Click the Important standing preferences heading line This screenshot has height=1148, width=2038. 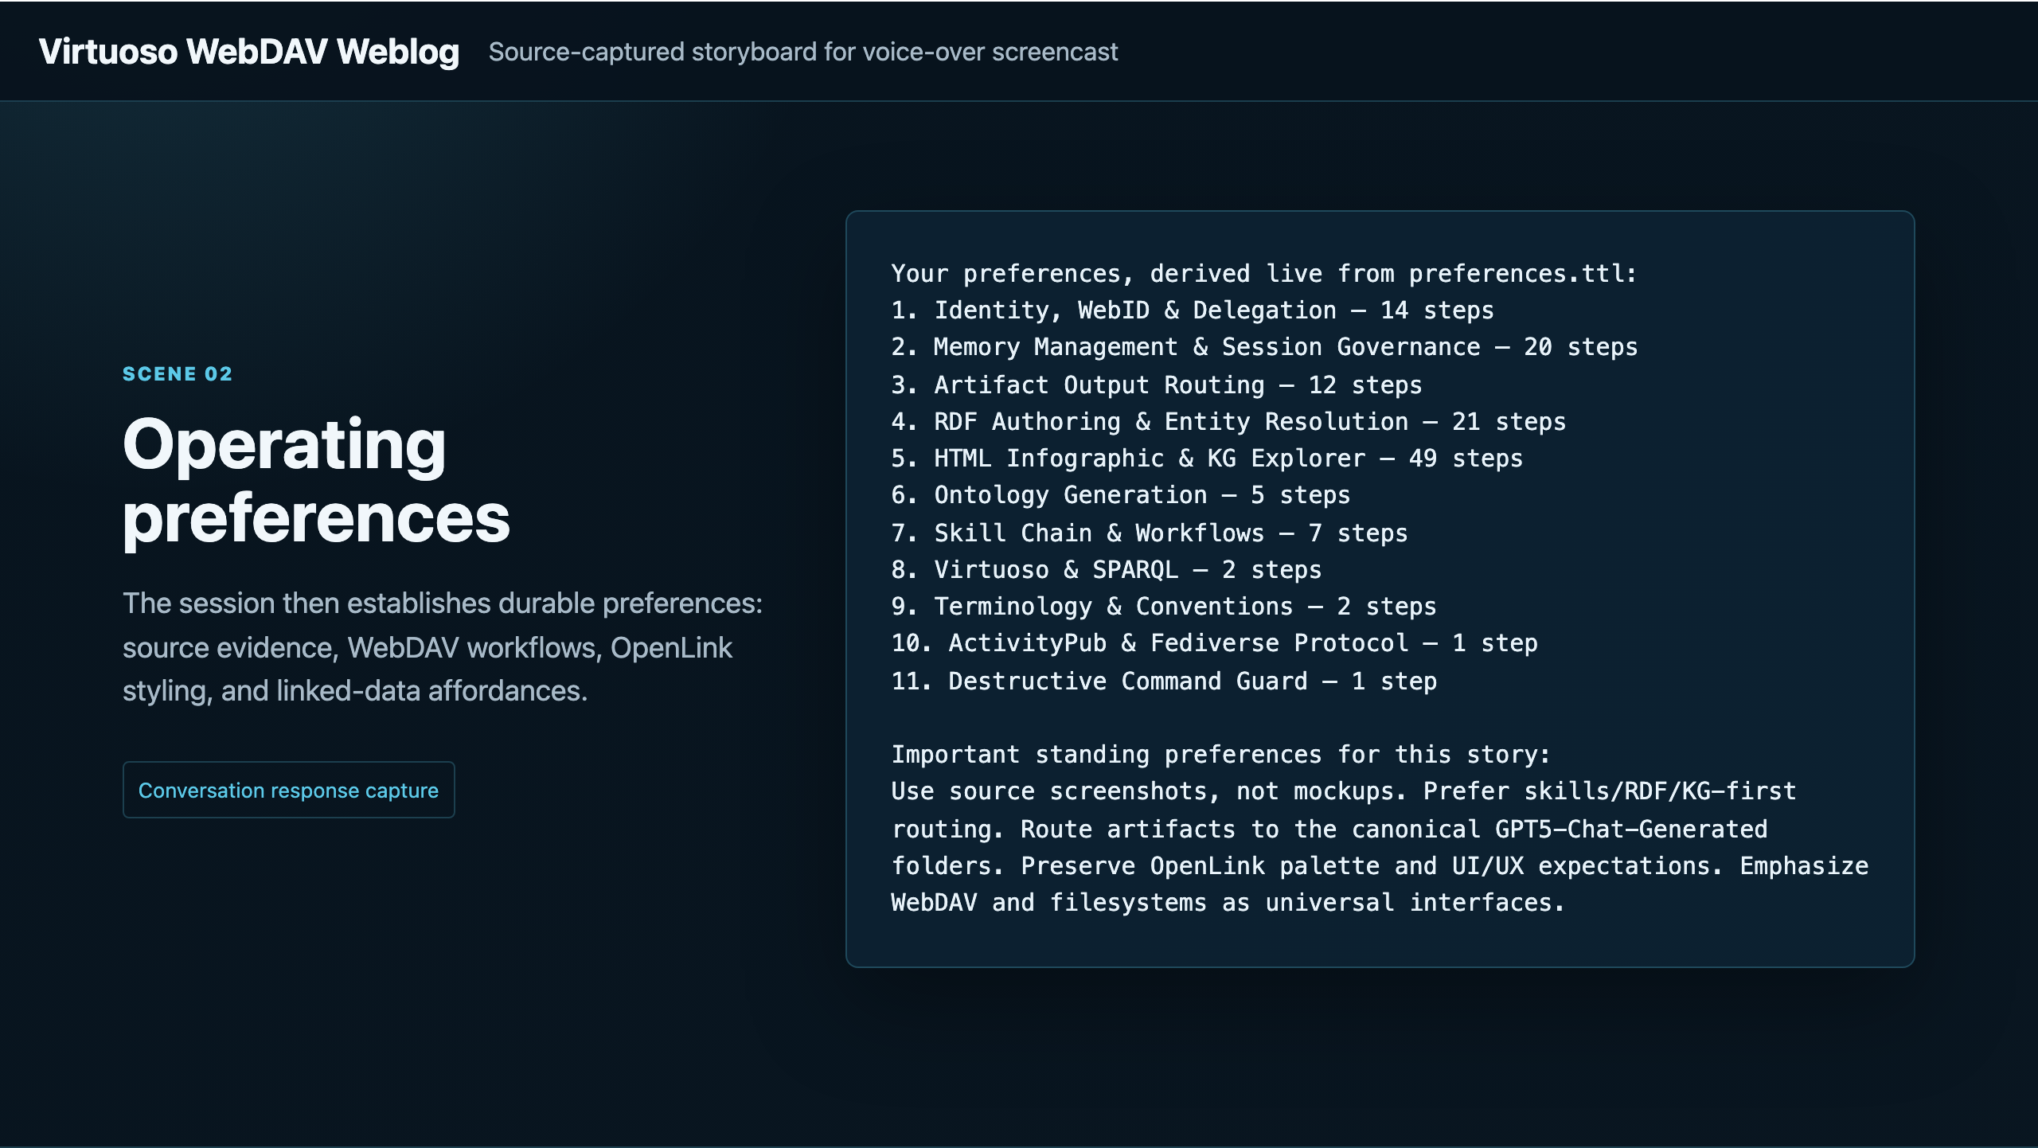pos(1221,754)
